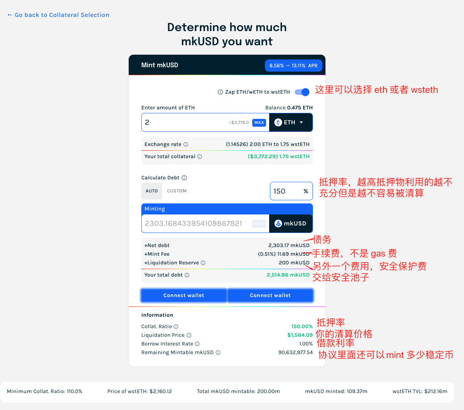464x410 pixels.
Task: Click 'mkUSD minted: 109.37m' footer text
Action: 336,392
